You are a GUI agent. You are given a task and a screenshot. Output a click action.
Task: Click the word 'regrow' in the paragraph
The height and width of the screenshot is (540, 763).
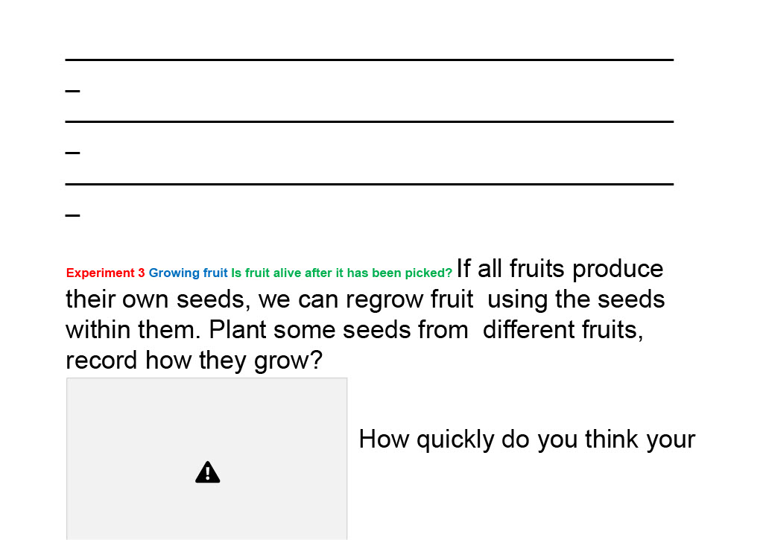[x=378, y=299]
